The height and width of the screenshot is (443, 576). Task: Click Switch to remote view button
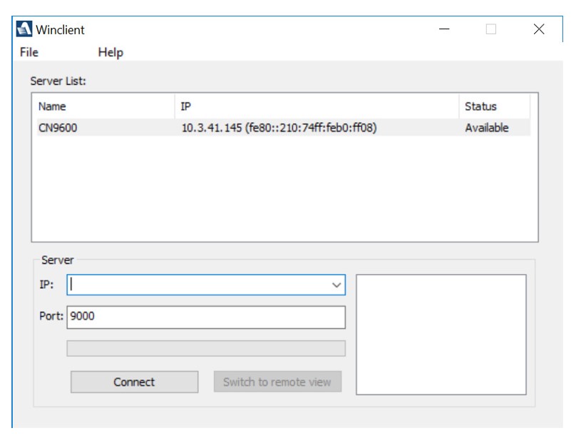tap(278, 382)
